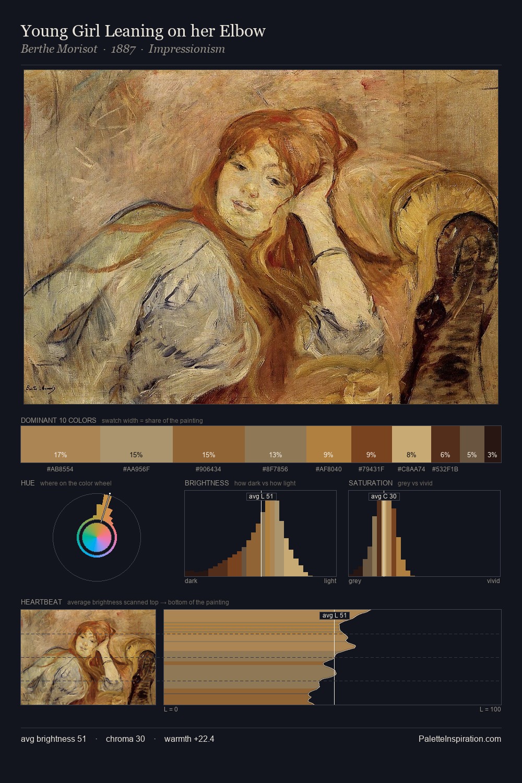
Task: Click the 'avg brightness 51' footer stat
Action: pos(53,739)
